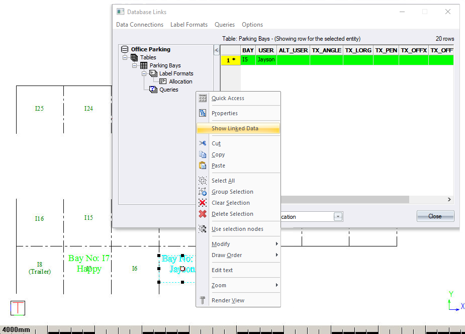Click the horizontal scrollbar right arrow in table
465x334 pixels.
449,200
